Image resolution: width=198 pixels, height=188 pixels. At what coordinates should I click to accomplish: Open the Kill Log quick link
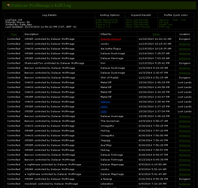[x=164, y=22]
